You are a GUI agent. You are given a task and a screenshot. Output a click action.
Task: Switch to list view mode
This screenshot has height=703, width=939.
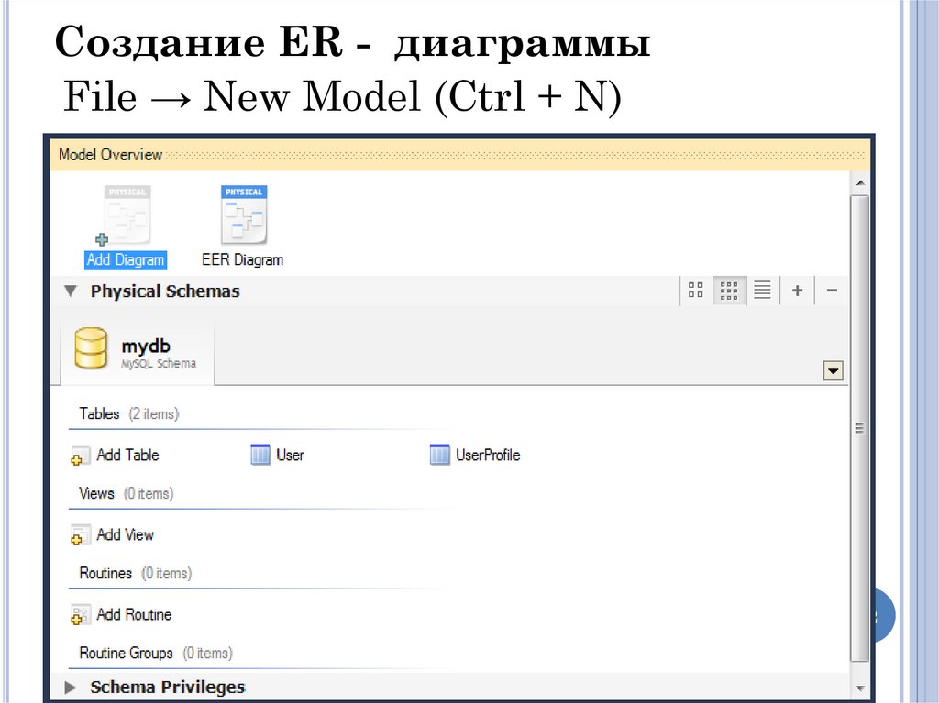762,290
